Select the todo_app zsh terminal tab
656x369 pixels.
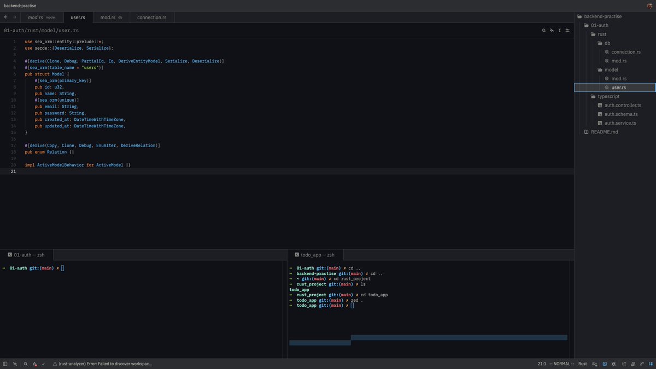315,255
